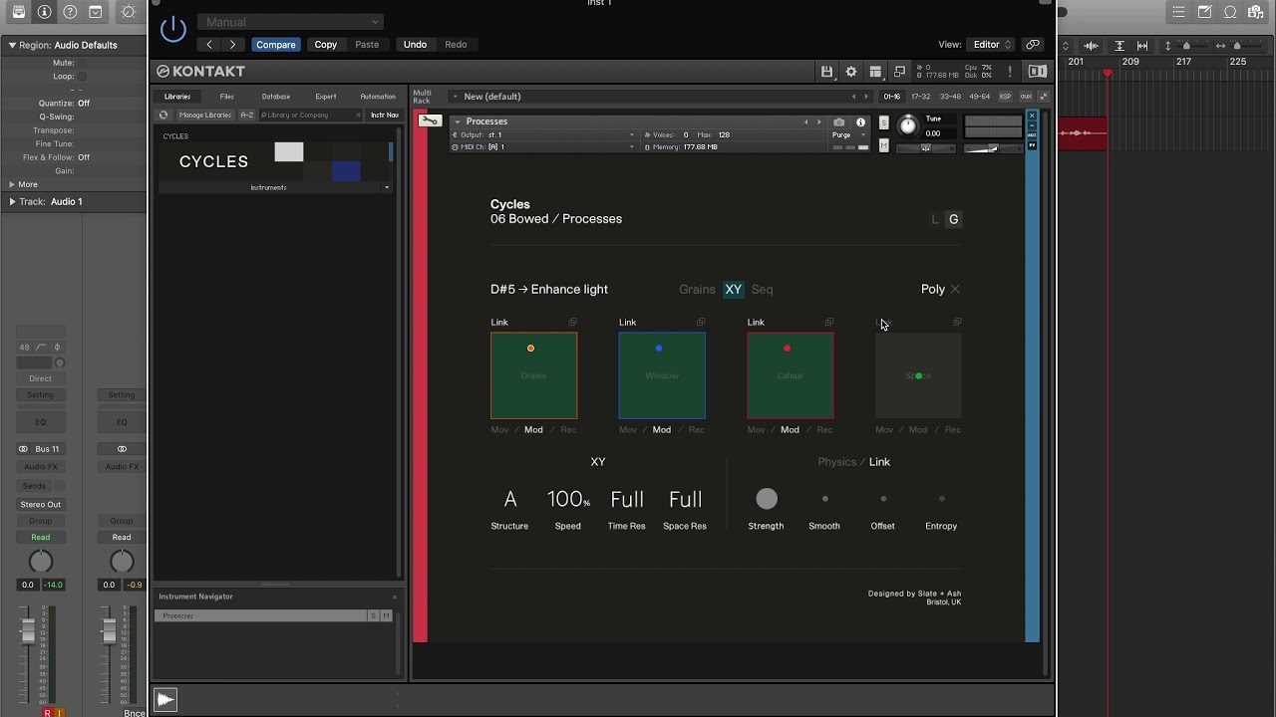Go to previous plugin setting arrow
1276x717 pixels.
(x=209, y=45)
